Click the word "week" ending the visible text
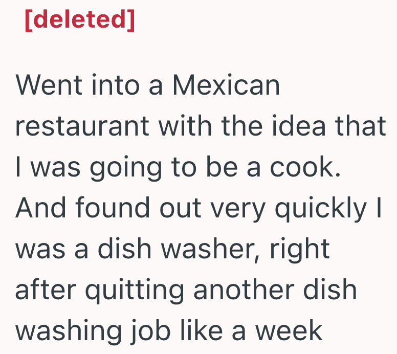The height and width of the screenshot is (354, 397). point(289,330)
